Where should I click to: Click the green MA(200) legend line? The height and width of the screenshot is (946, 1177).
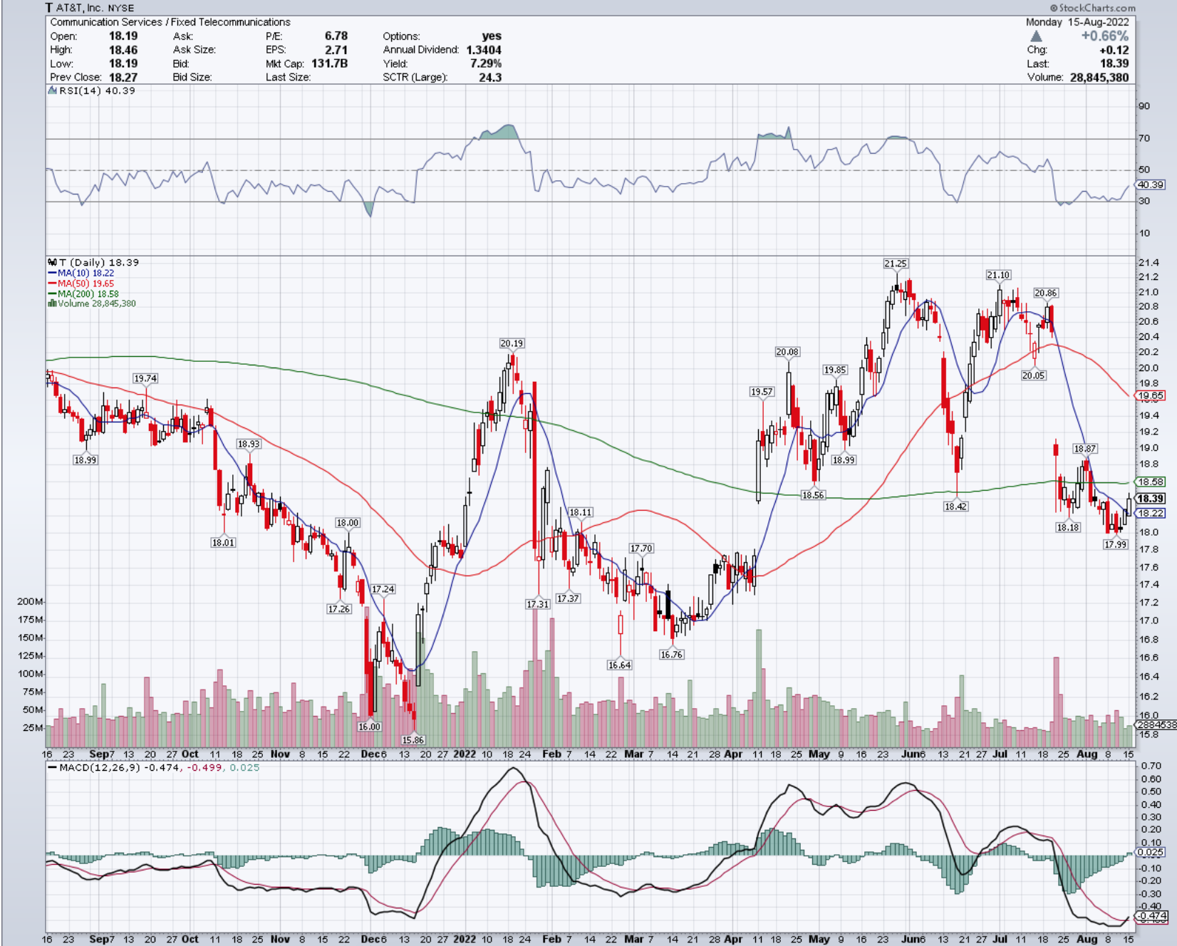[x=52, y=293]
